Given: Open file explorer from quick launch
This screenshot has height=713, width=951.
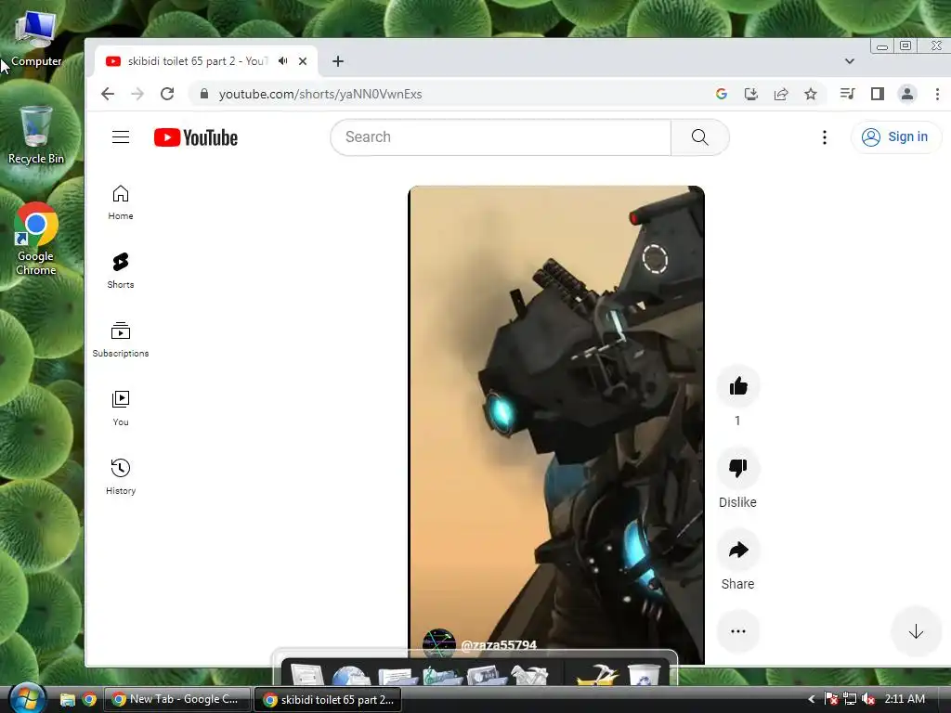Looking at the screenshot, I should point(67,700).
